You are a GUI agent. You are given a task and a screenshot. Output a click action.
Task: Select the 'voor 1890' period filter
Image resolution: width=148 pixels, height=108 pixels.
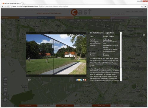[x=28, y=106]
